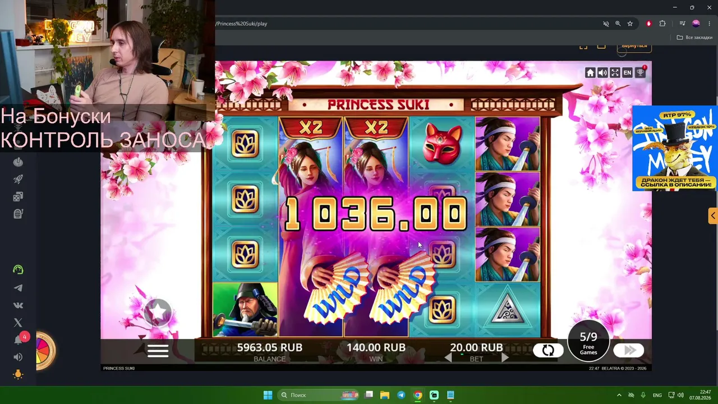The width and height of the screenshot is (718, 404).
Task: Open the Windows Start menu
Action: [x=268, y=395]
